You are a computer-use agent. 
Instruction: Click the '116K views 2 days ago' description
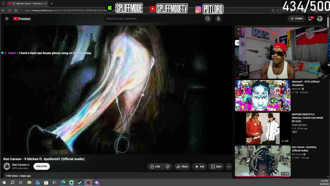click(18, 176)
